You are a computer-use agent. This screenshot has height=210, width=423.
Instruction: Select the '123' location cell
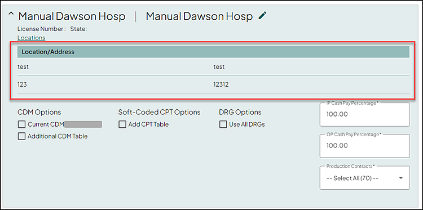tap(22, 84)
